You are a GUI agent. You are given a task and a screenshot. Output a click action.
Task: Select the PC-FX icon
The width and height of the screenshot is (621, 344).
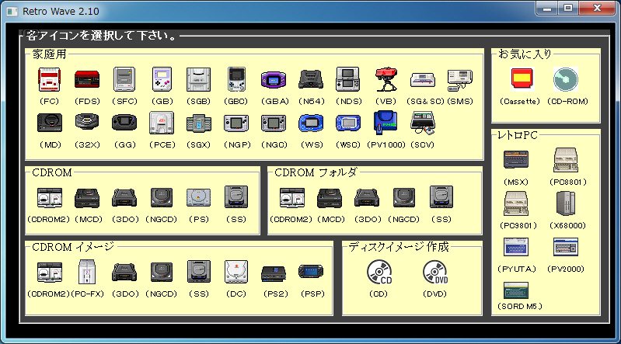point(87,272)
